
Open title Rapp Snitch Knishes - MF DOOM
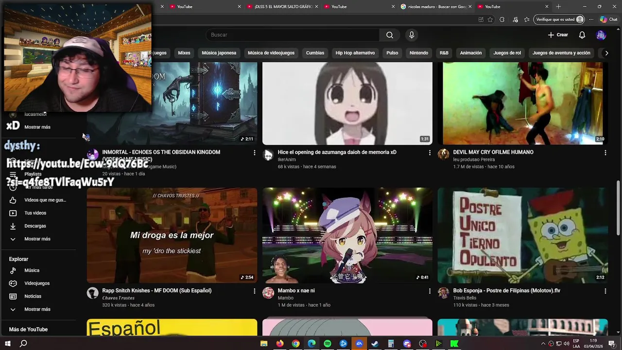157,291
